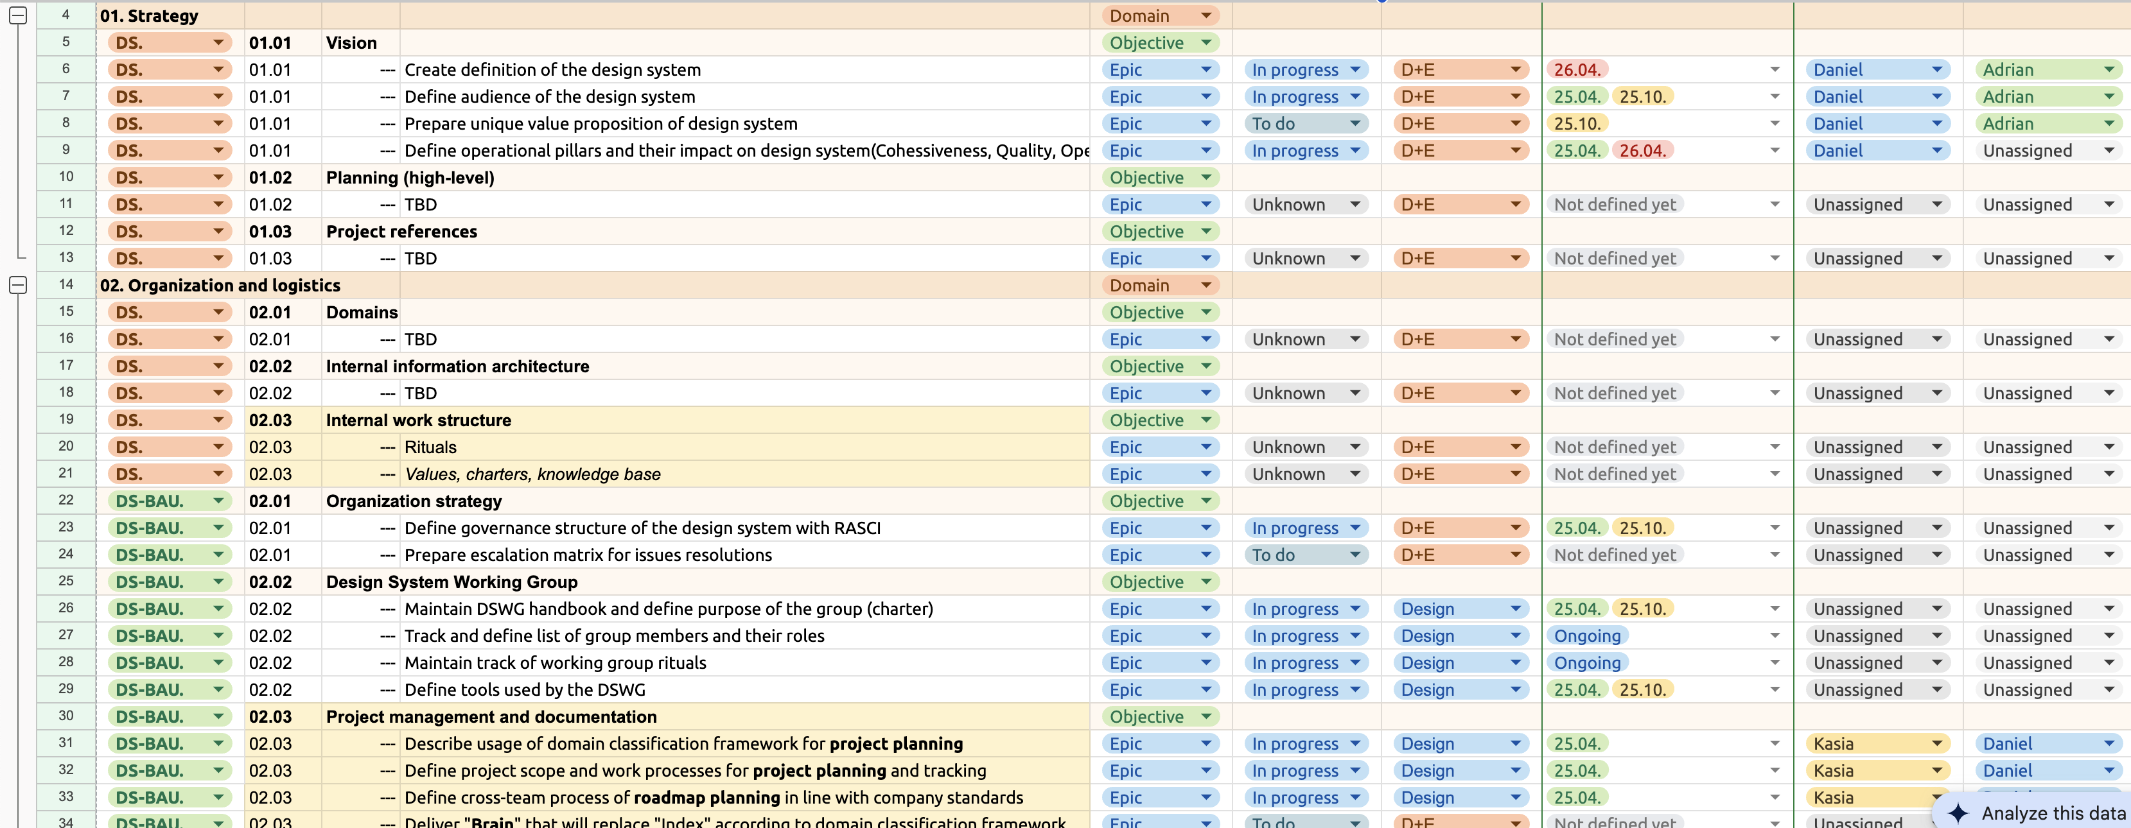2131x828 pixels.
Task: Select 'Project management and documentation' cell
Action: [705, 717]
